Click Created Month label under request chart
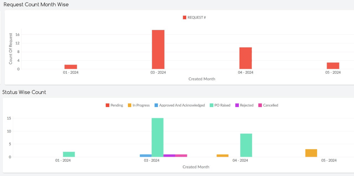Screen dimensions: 354x176 coord(202,79)
